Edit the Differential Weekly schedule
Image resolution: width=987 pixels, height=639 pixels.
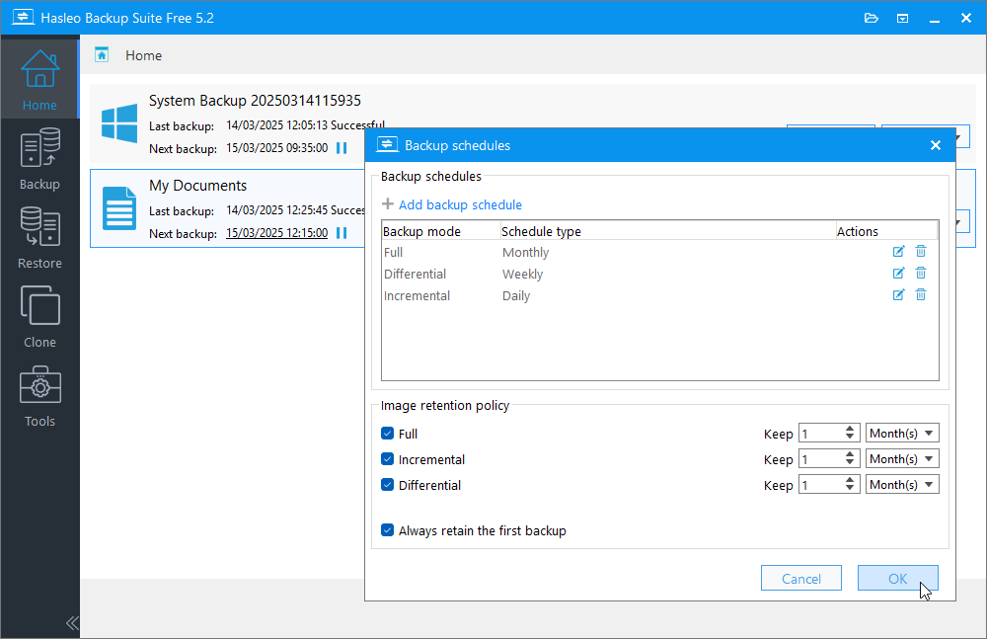(x=898, y=273)
